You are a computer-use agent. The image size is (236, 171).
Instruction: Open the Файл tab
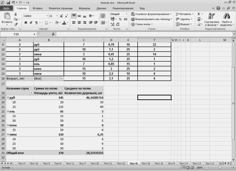(6, 8)
